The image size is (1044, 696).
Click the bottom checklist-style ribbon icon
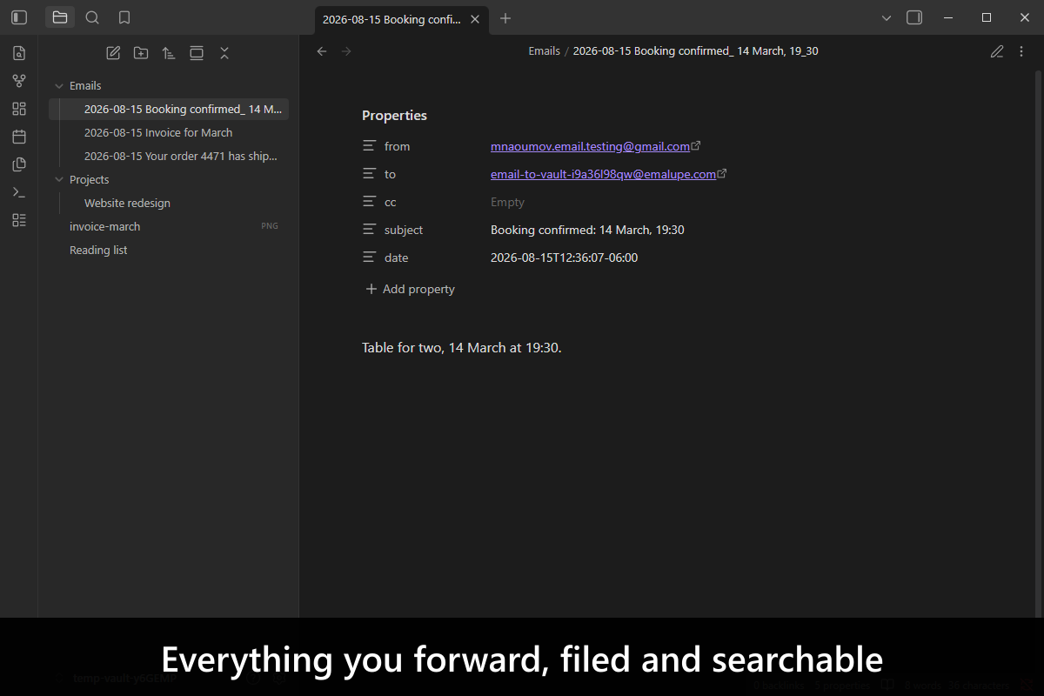click(19, 220)
